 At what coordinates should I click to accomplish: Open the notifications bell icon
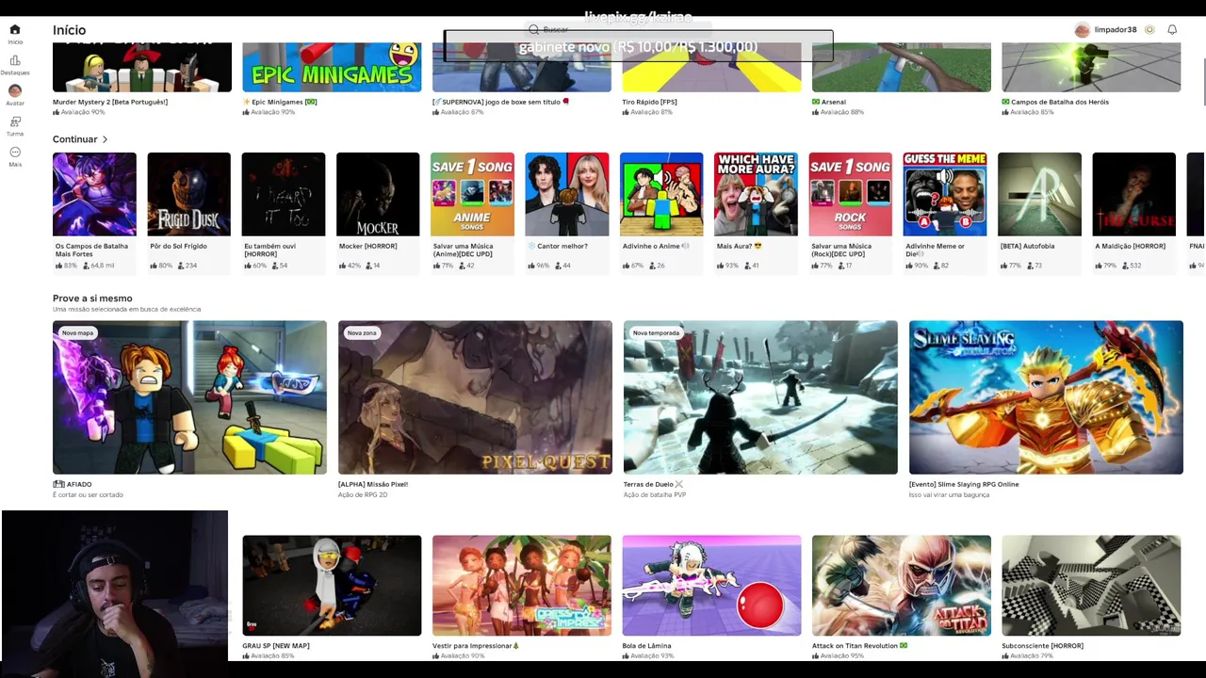1172,30
